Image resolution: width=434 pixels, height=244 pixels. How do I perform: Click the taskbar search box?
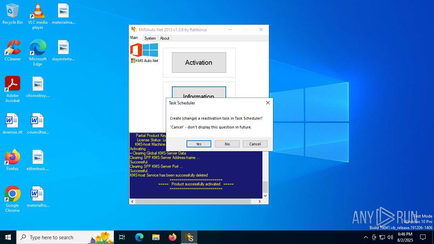coord(65,237)
